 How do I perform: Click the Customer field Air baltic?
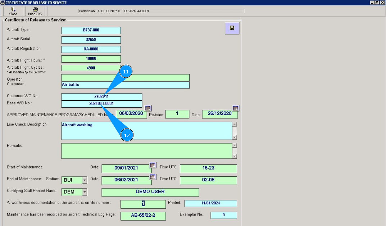click(x=125, y=85)
